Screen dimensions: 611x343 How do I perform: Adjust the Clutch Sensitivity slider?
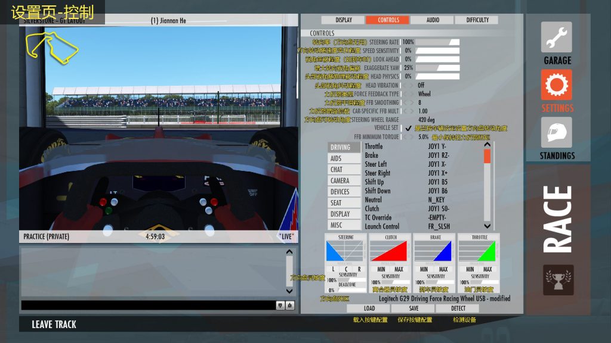tap(395, 282)
